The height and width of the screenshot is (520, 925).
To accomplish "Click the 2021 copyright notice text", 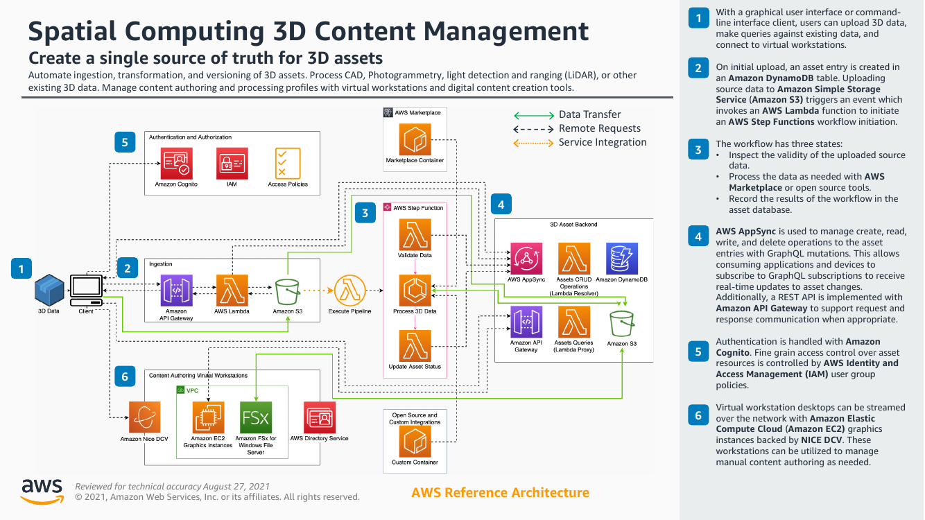I will [x=217, y=497].
